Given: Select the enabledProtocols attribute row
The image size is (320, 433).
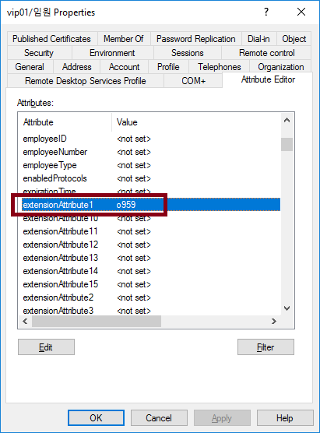Looking at the screenshot, I should click(x=151, y=178).
